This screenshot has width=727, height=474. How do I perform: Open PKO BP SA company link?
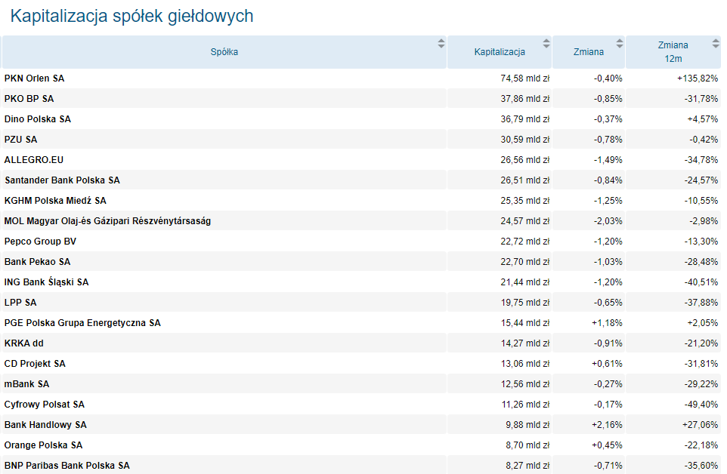[x=29, y=99]
